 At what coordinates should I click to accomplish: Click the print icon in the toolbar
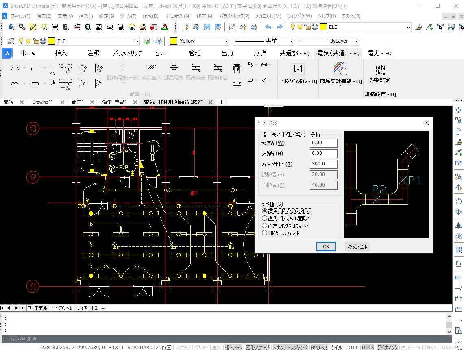pos(243,27)
